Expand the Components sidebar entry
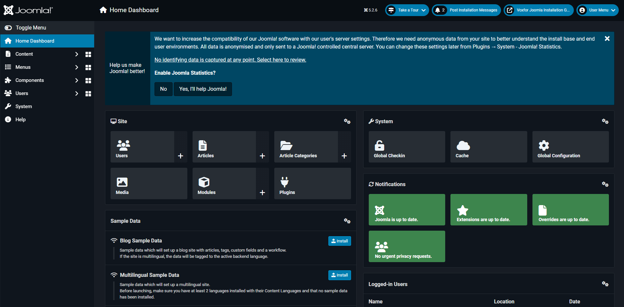Viewport: 624px width, 307px height. tap(30, 80)
